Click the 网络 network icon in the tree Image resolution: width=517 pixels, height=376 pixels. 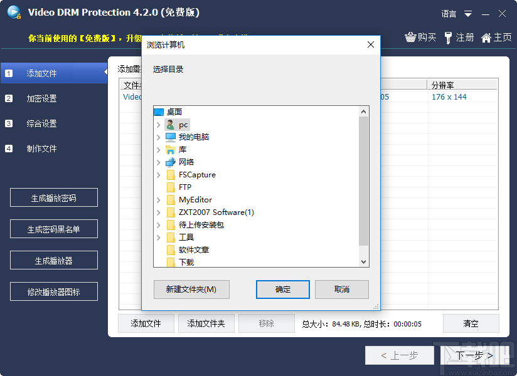(x=170, y=162)
